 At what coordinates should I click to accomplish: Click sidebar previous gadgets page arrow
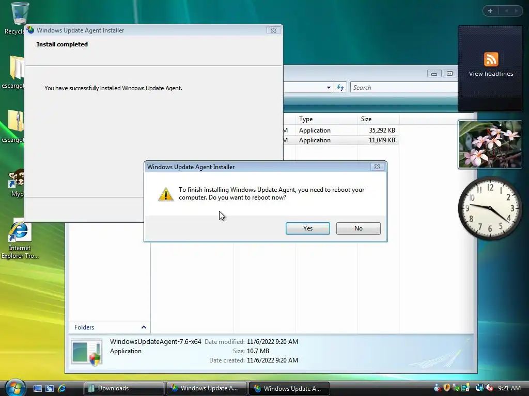pyautogui.click(x=506, y=11)
